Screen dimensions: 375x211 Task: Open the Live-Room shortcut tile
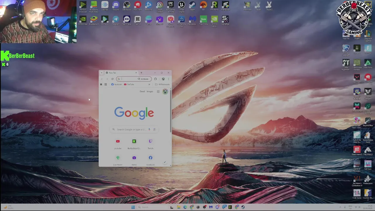(x=118, y=160)
